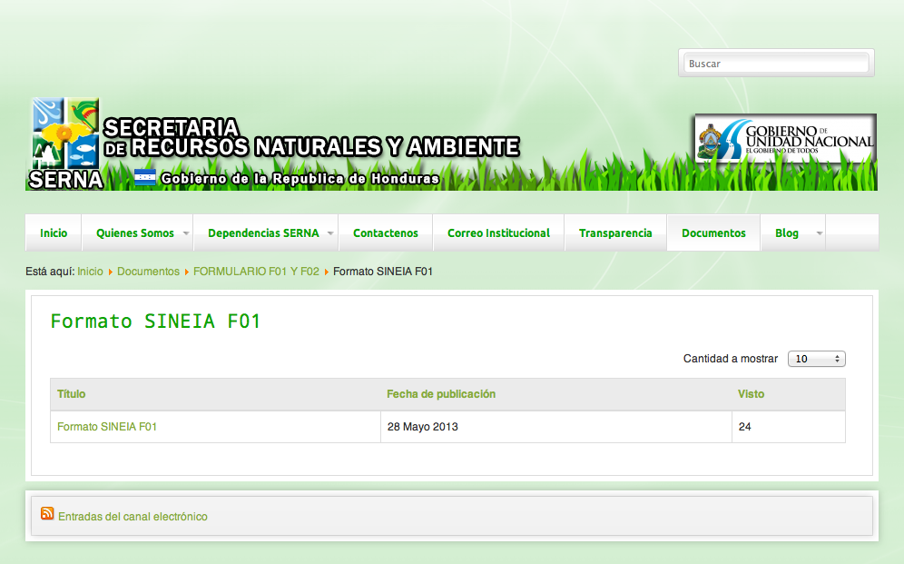Click the Documentos breadcrumb link
This screenshot has width=904, height=564.
tap(148, 272)
